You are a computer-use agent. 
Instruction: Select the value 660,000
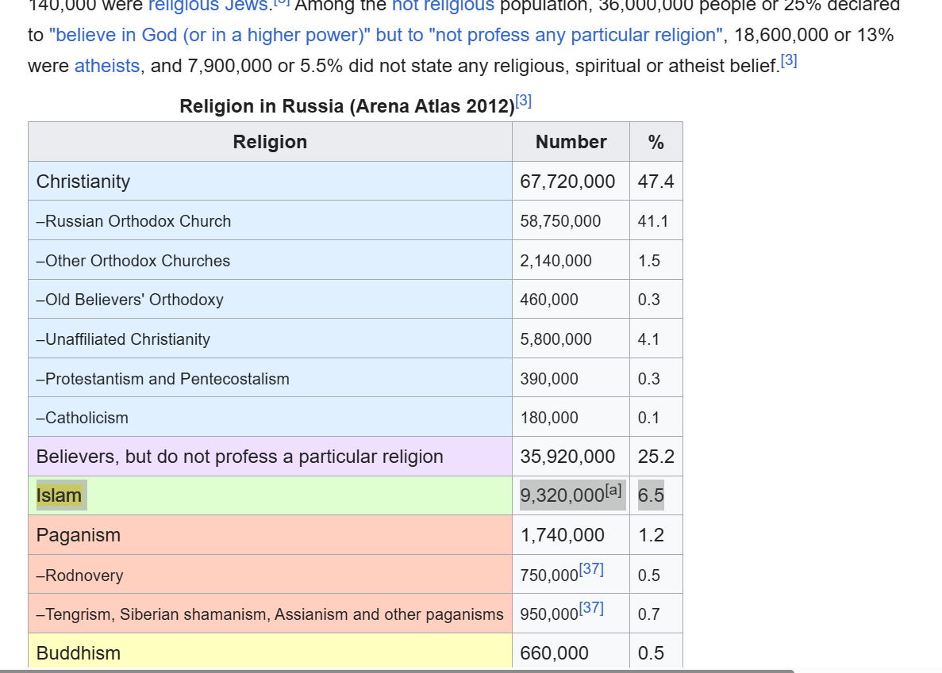click(x=555, y=652)
